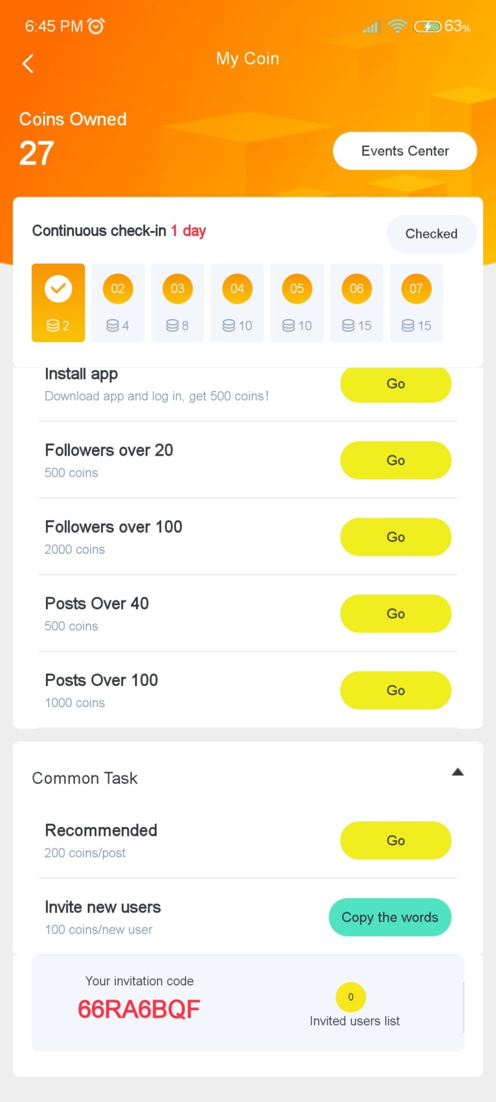Tap the battery charging icon
496x1102 pixels.
427,26
